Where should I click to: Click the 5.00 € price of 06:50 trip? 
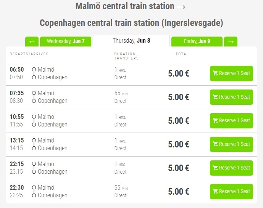point(179,74)
